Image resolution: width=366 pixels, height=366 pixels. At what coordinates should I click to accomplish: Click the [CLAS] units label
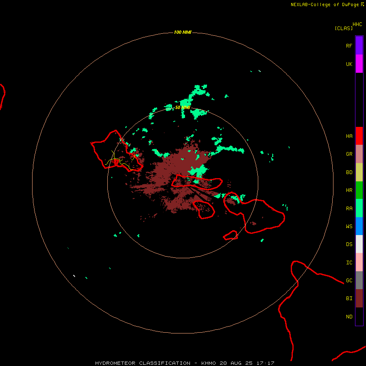(x=344, y=28)
